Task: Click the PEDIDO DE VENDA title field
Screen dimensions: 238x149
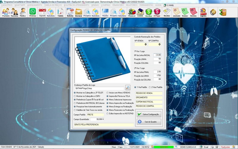Action: click(x=149, y=93)
